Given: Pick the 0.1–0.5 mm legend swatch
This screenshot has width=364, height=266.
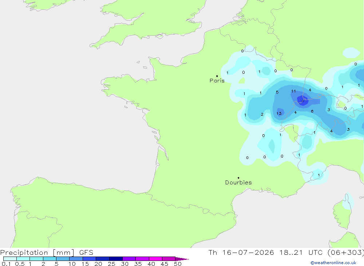Looking at the screenshot, I should 10,259.
